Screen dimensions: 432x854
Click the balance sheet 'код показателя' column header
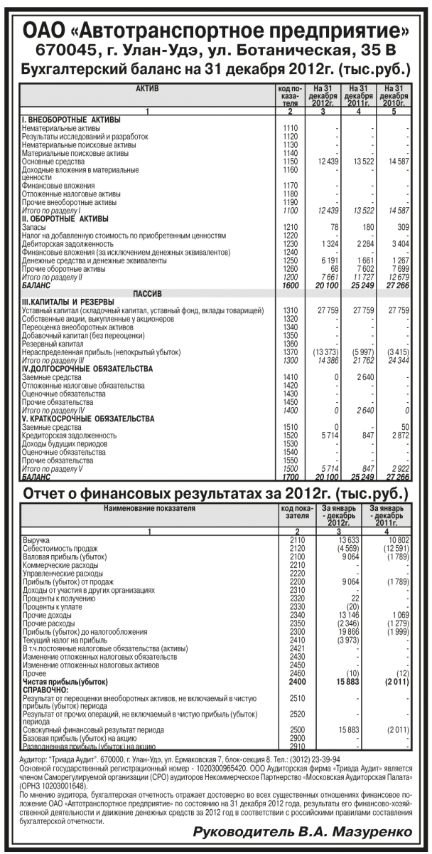[x=290, y=95]
